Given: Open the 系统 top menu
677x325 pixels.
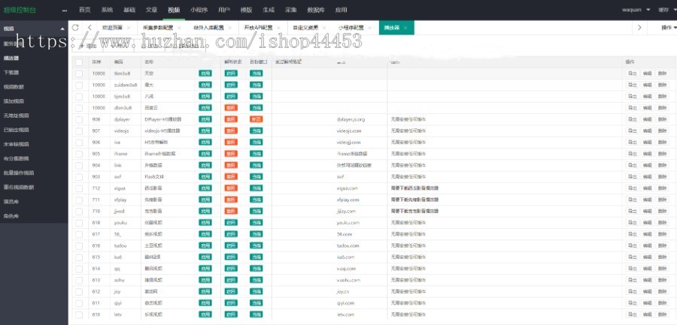Looking at the screenshot, I should point(107,10).
